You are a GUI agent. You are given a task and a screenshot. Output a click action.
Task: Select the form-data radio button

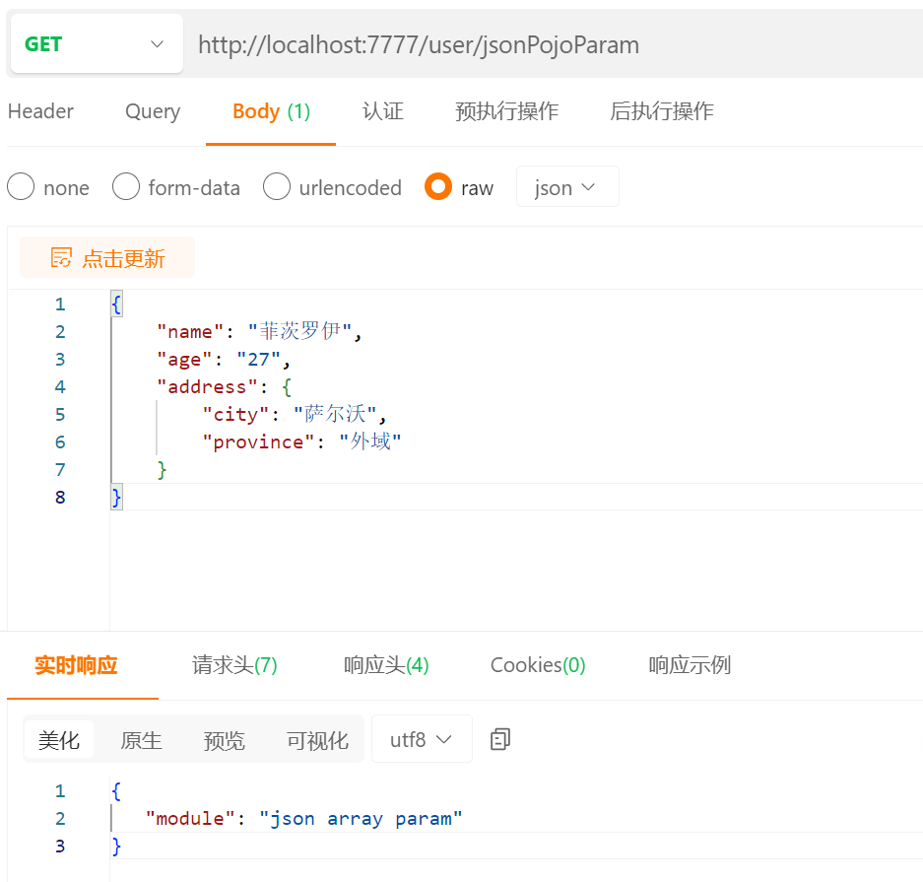tap(126, 186)
